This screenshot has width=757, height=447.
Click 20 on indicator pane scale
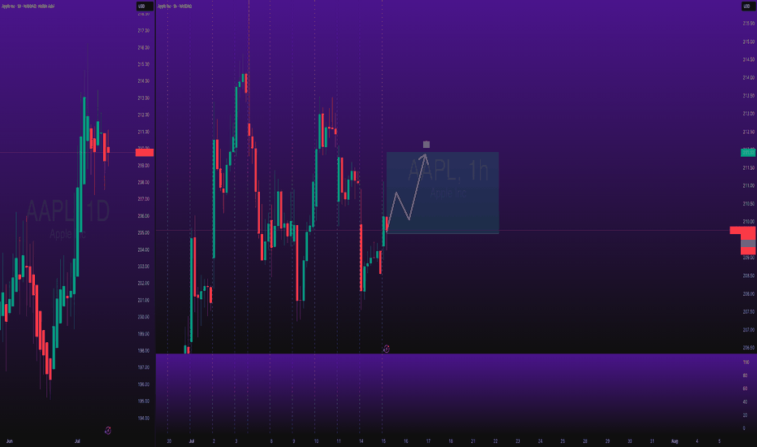coord(745,415)
